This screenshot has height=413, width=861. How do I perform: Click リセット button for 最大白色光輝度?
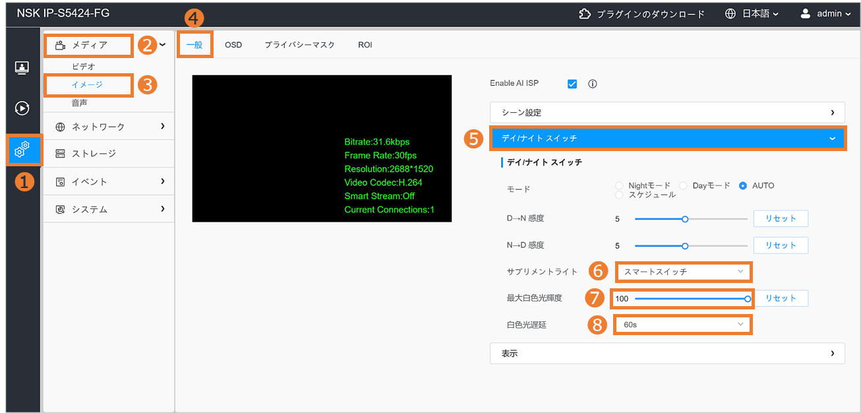click(781, 298)
